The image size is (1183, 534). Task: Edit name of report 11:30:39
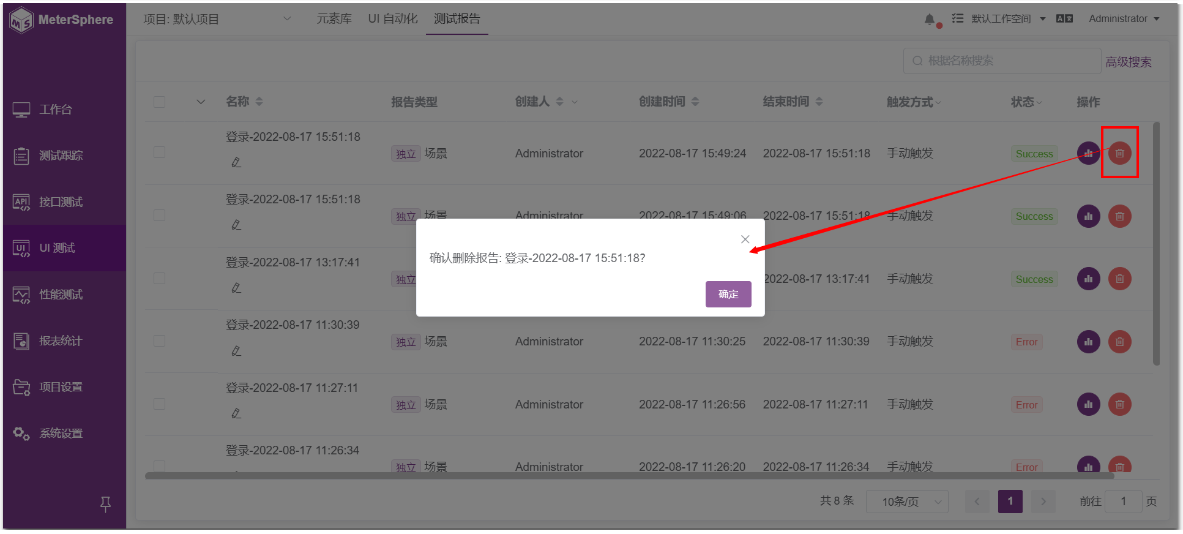[x=236, y=351]
